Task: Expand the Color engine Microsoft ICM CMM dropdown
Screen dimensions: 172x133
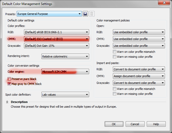Action: (65, 72)
